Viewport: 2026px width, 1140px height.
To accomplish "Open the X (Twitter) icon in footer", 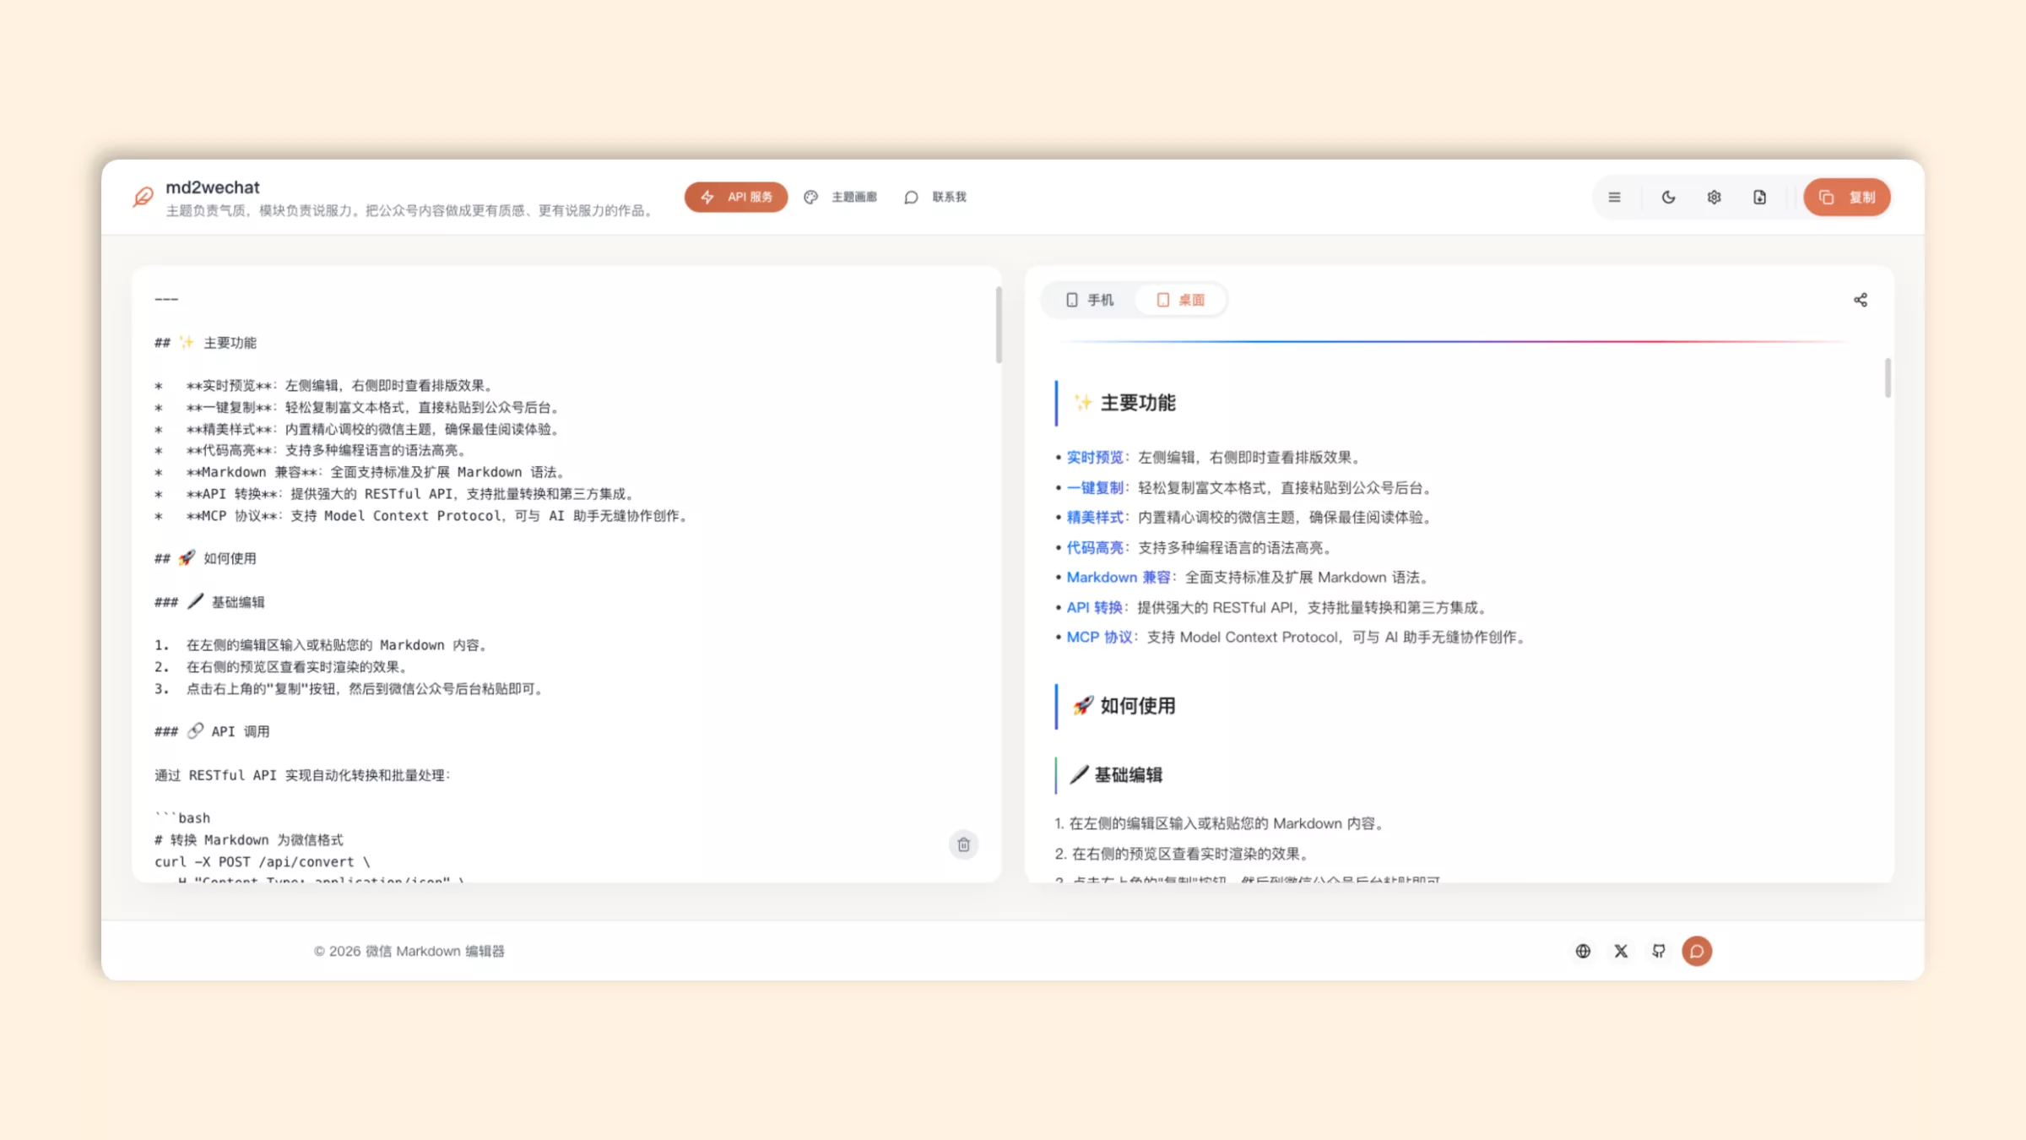I will [x=1621, y=951].
